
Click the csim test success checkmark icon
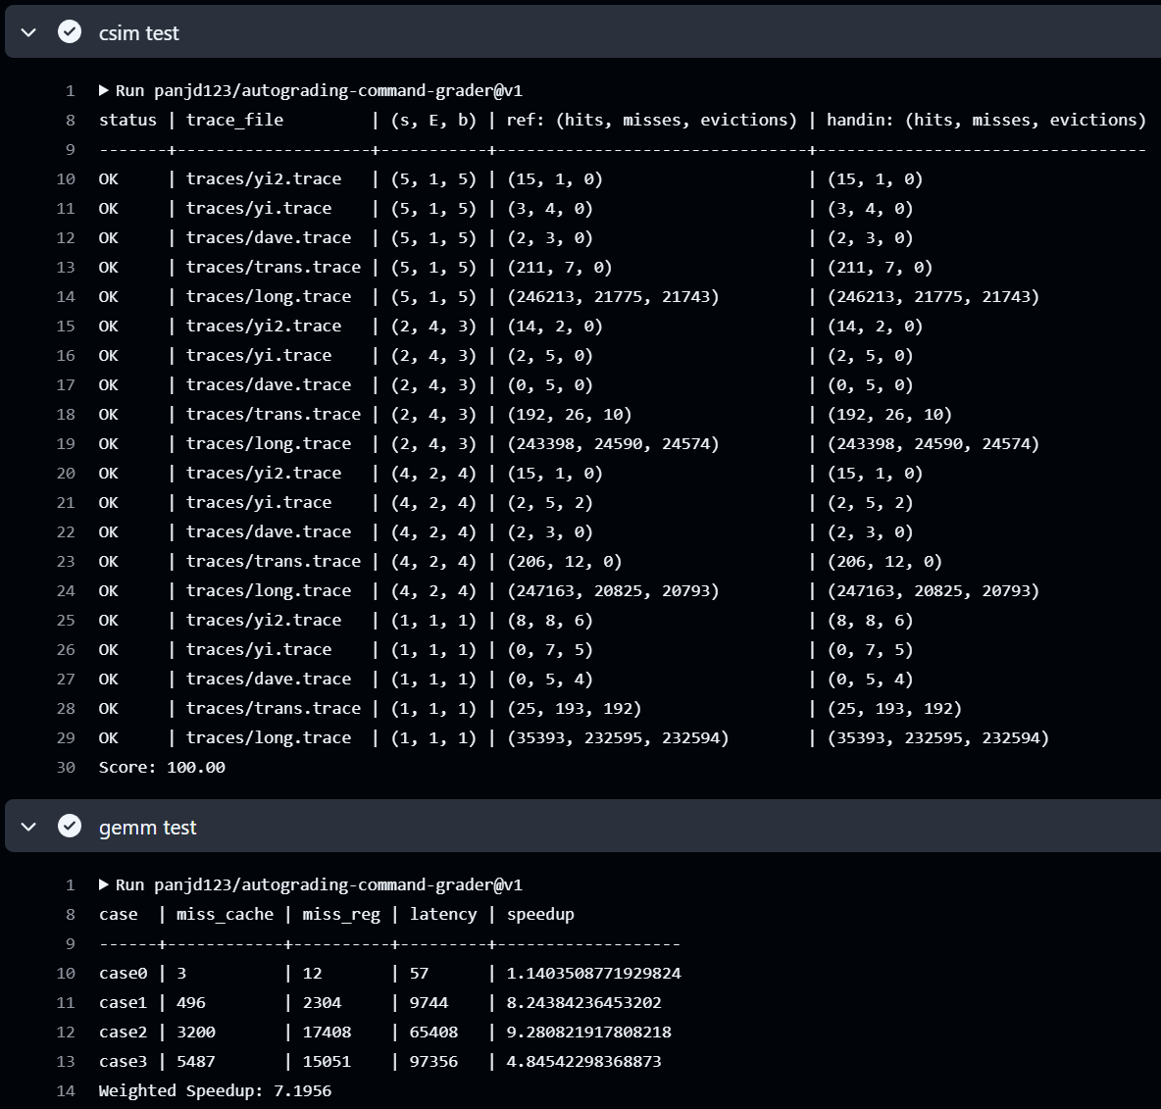(x=70, y=32)
